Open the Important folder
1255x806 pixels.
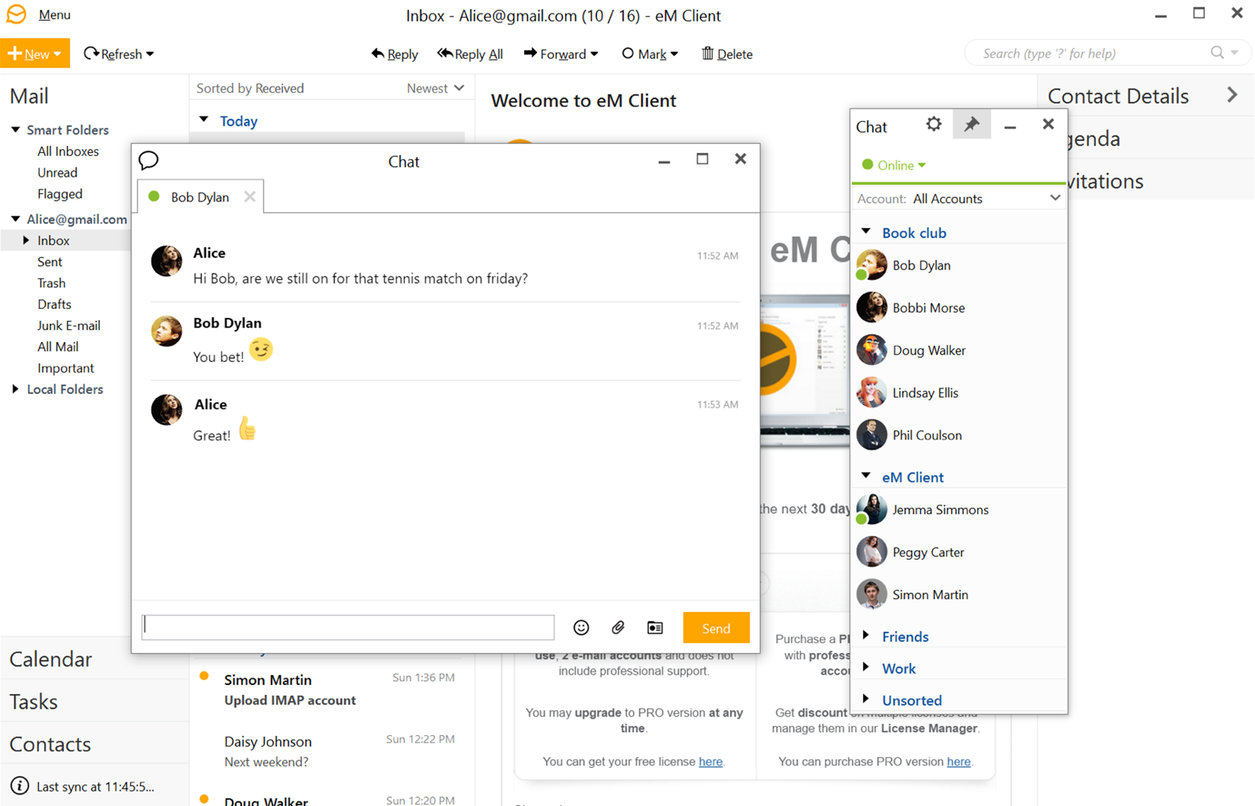pos(66,368)
